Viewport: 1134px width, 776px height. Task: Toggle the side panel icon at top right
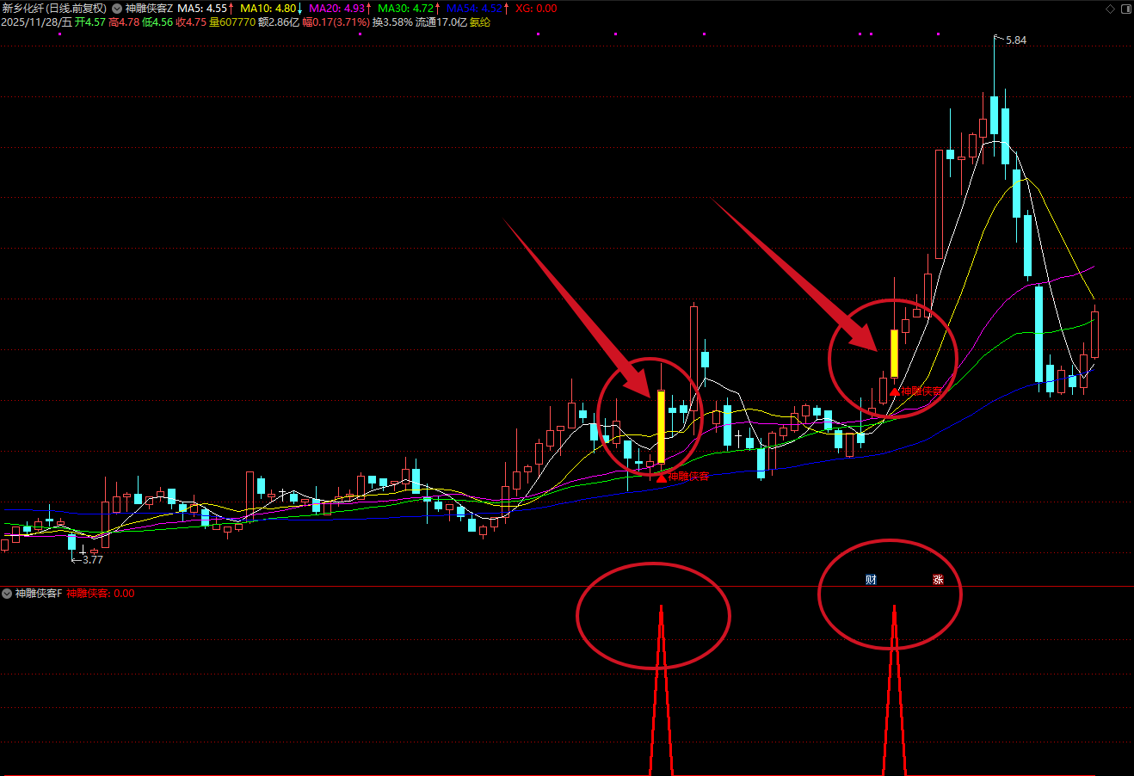1124,9
